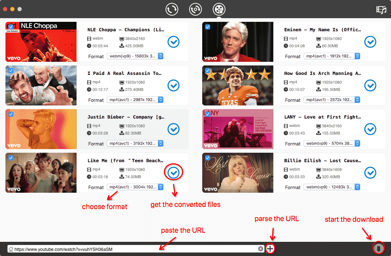Click the Billie Eilish Lost Cause thumbnail
This screenshot has width=391, height=256.
(238, 173)
